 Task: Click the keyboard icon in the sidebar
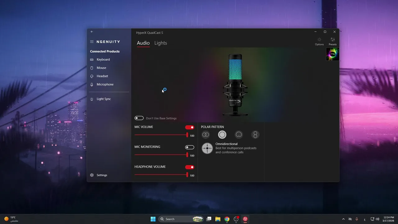pyautogui.click(x=92, y=59)
